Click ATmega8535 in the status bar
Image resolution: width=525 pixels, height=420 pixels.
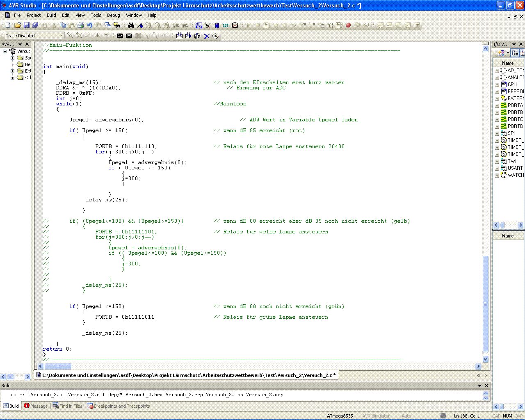pos(340,416)
